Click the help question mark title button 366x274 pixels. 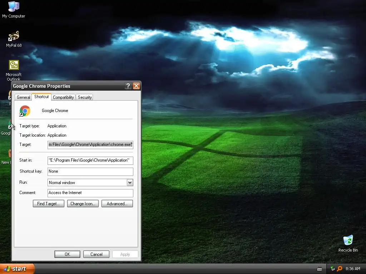(x=128, y=86)
